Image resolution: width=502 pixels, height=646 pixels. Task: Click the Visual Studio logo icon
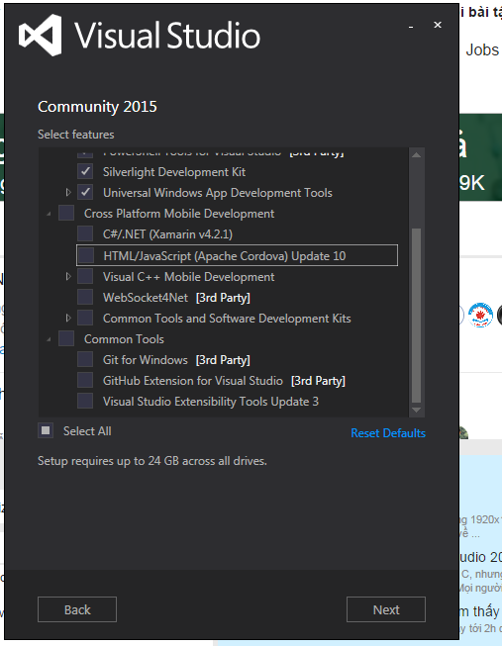pyautogui.click(x=40, y=36)
